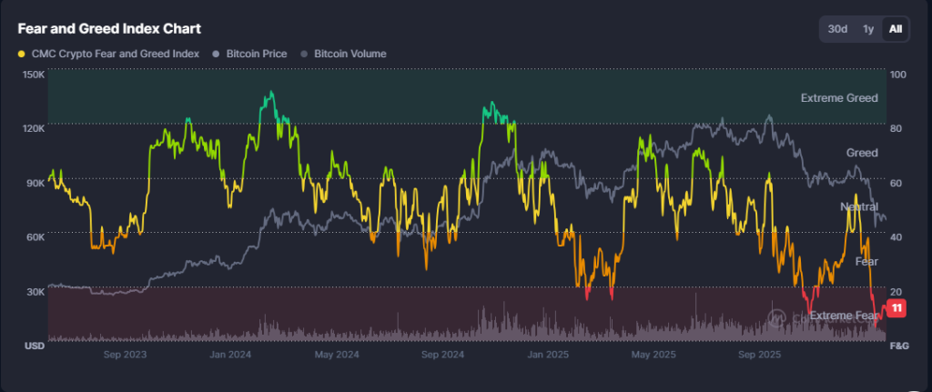Toggle the CMC Crypto Fear and Greed Index series
932x392 pixels.
(115, 55)
